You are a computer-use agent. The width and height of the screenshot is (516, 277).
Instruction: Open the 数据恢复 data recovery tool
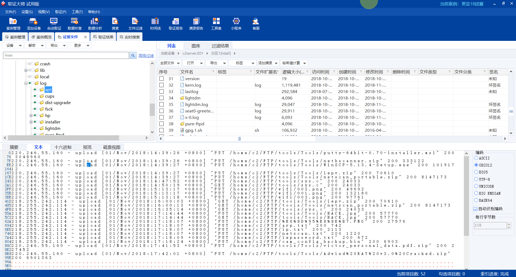coord(74,24)
